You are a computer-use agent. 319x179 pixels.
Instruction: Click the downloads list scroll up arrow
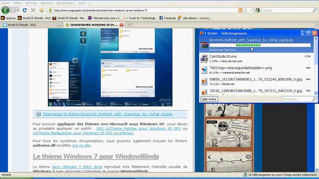pyautogui.click(x=316, y=39)
